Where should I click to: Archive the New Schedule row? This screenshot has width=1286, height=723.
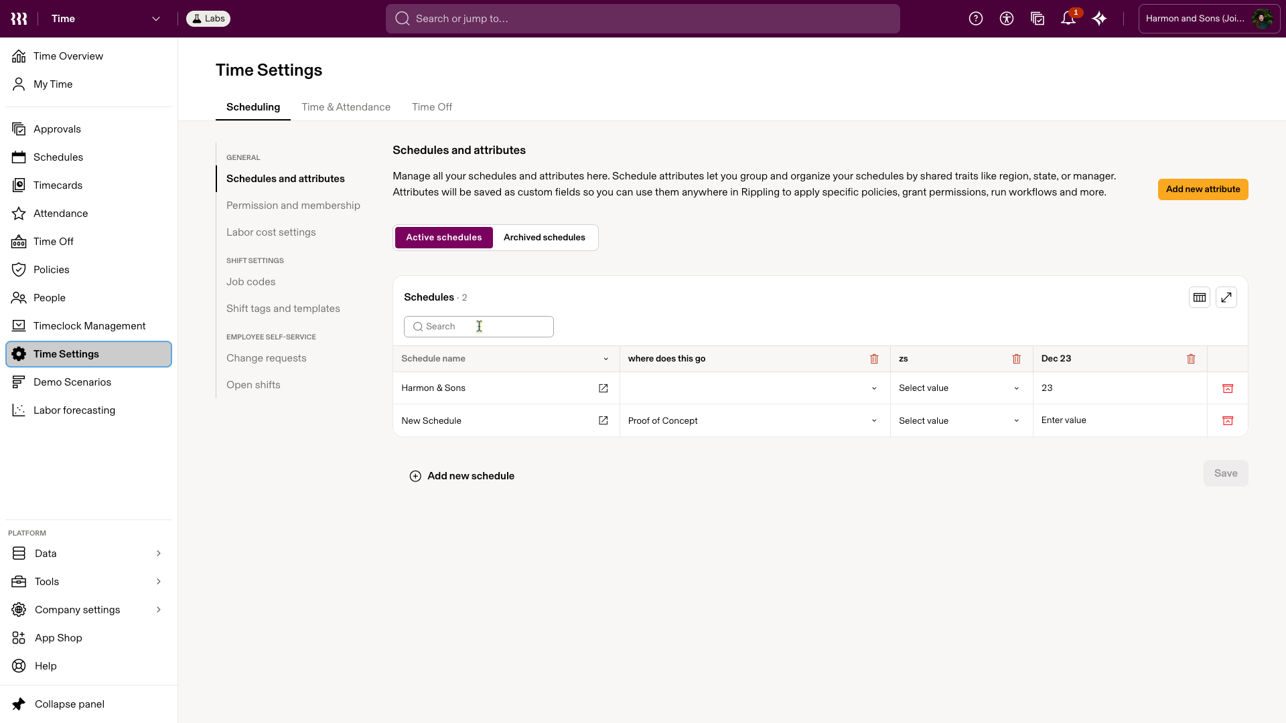pyautogui.click(x=1228, y=420)
